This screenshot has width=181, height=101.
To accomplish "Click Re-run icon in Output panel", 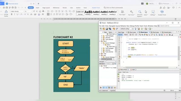I will point(118,74).
